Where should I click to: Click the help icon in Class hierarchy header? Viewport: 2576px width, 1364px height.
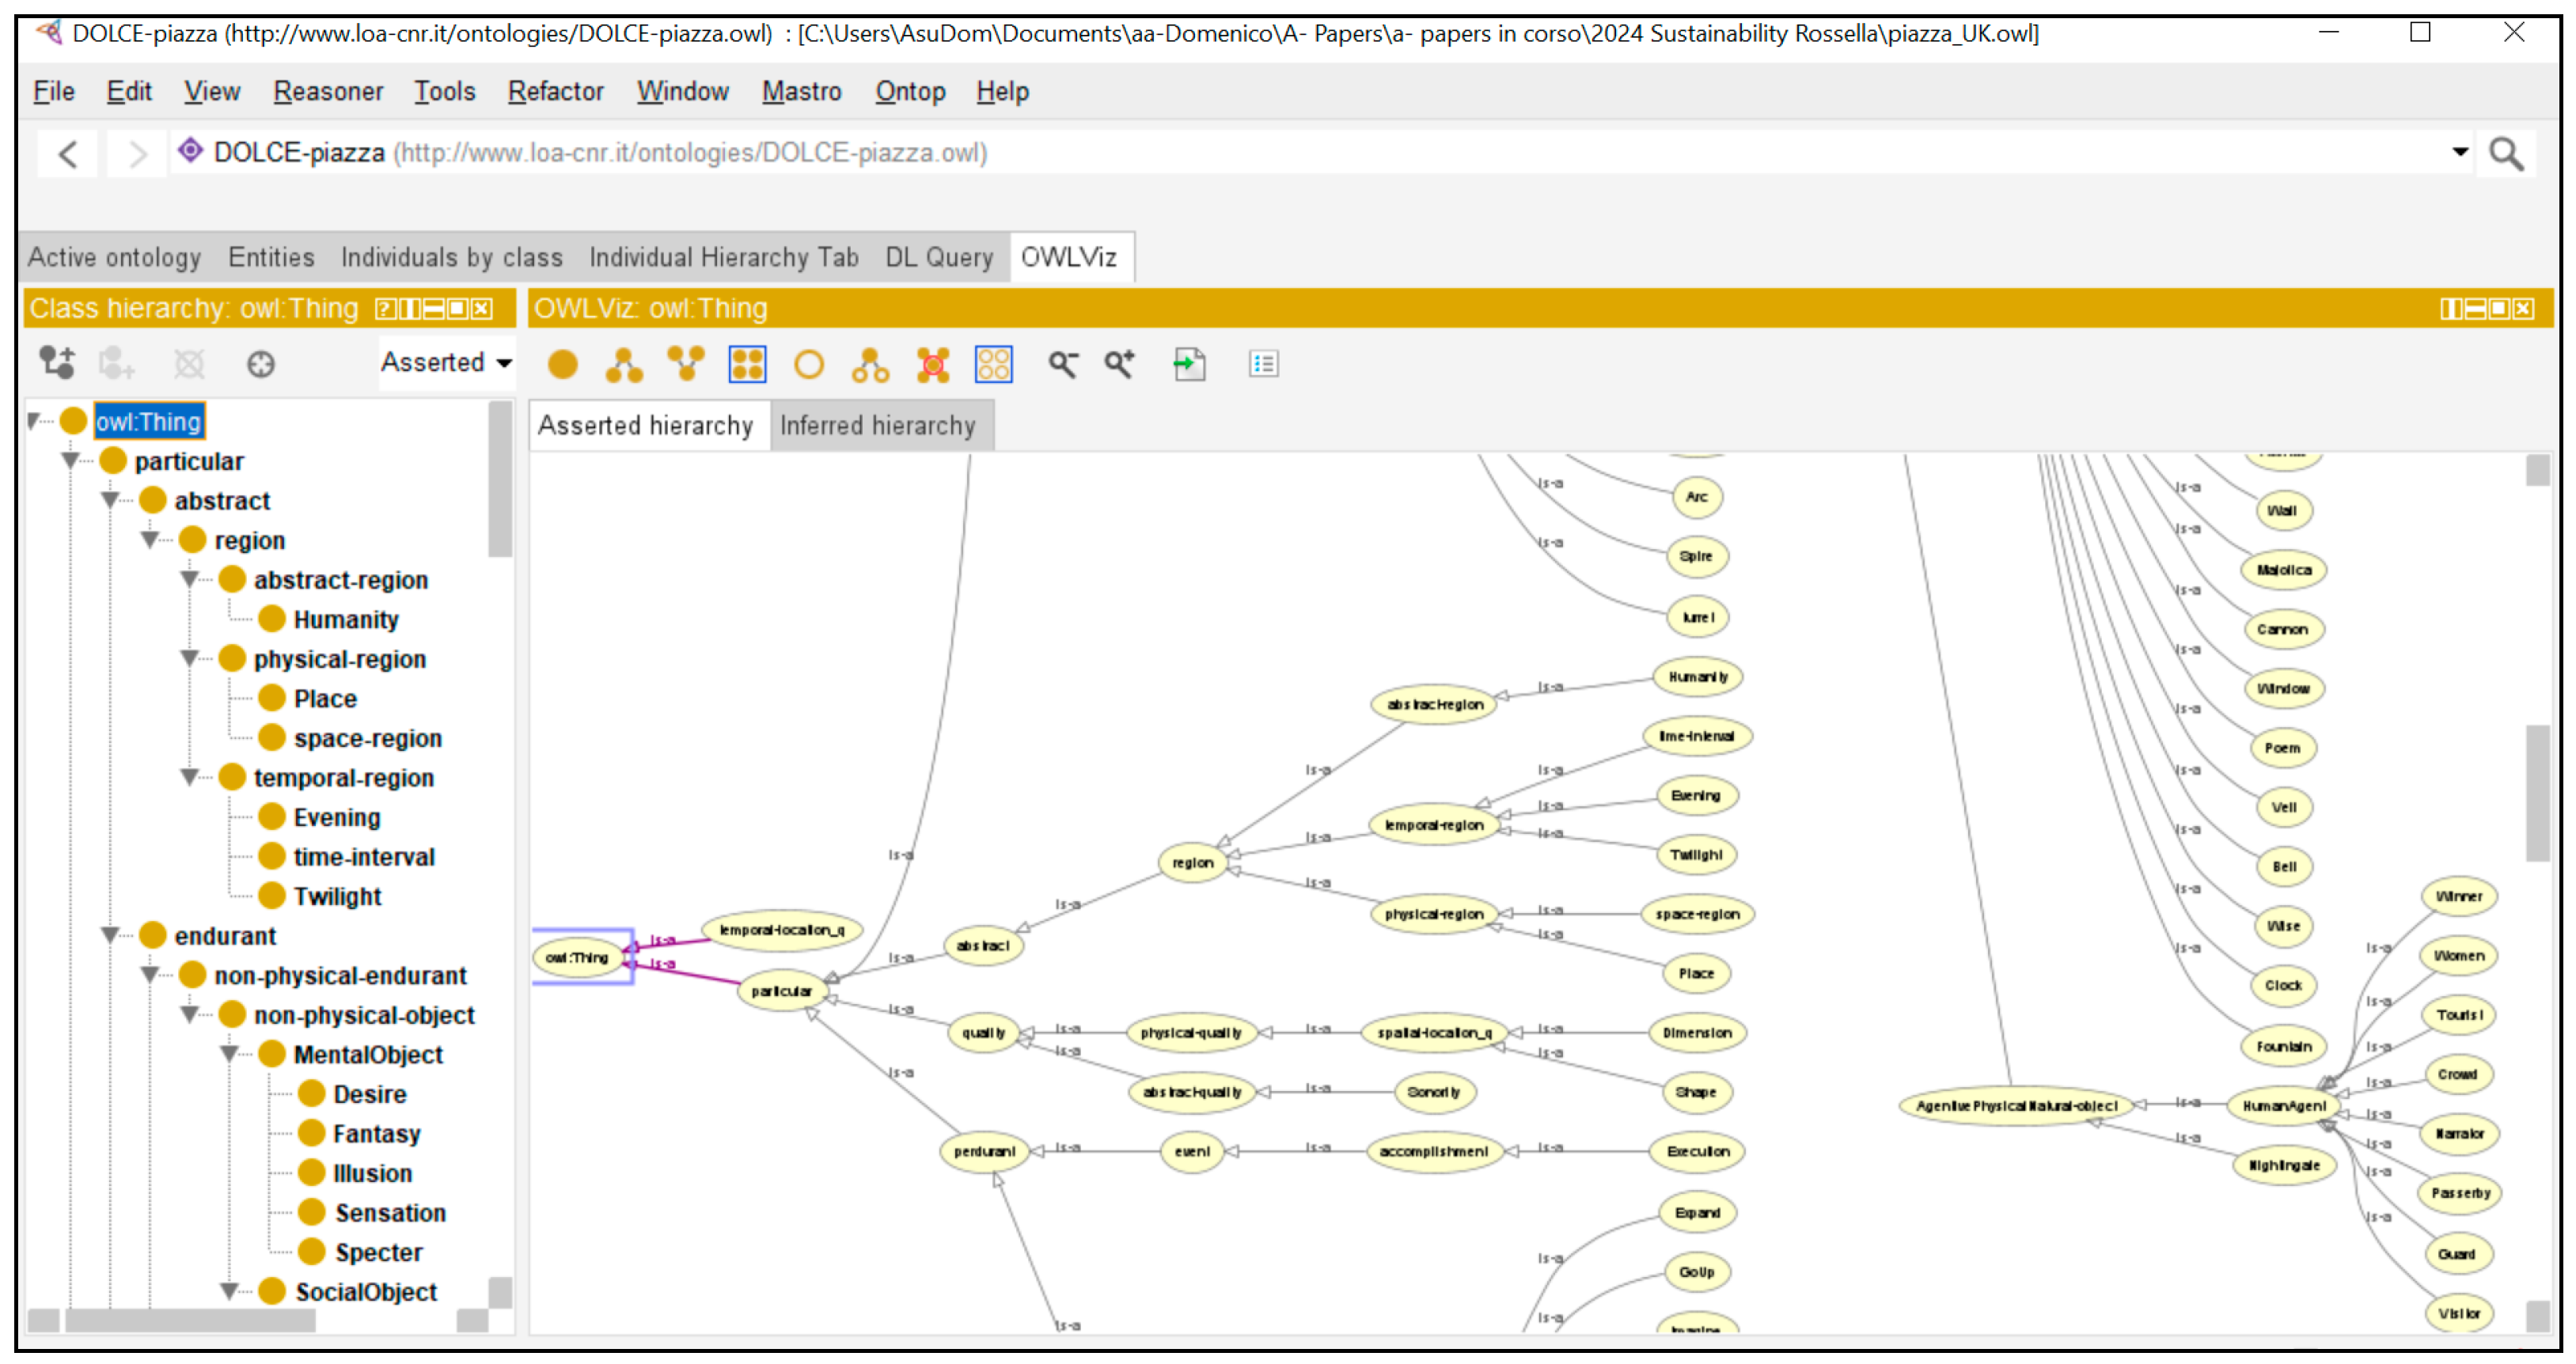click(385, 309)
